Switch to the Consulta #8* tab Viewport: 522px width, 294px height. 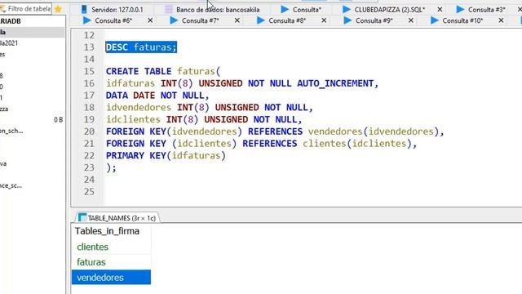(x=281, y=20)
